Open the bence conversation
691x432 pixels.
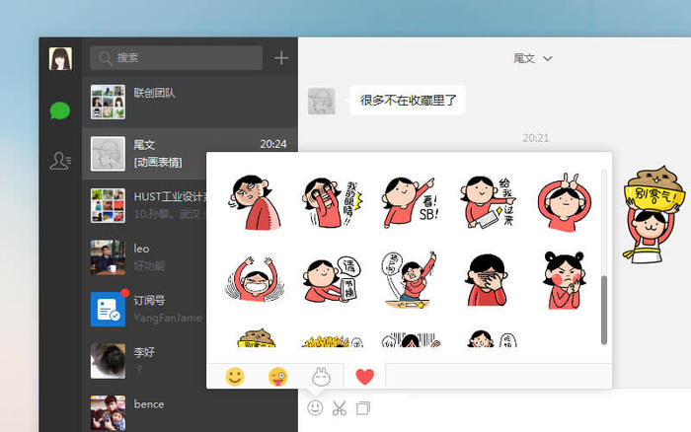(190, 411)
